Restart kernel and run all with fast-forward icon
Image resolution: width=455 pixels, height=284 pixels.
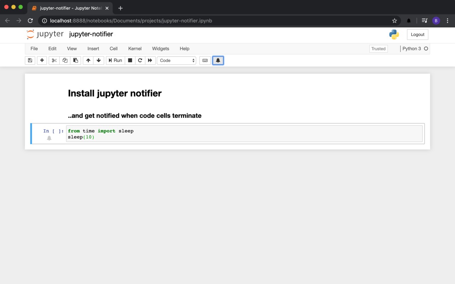(x=150, y=60)
